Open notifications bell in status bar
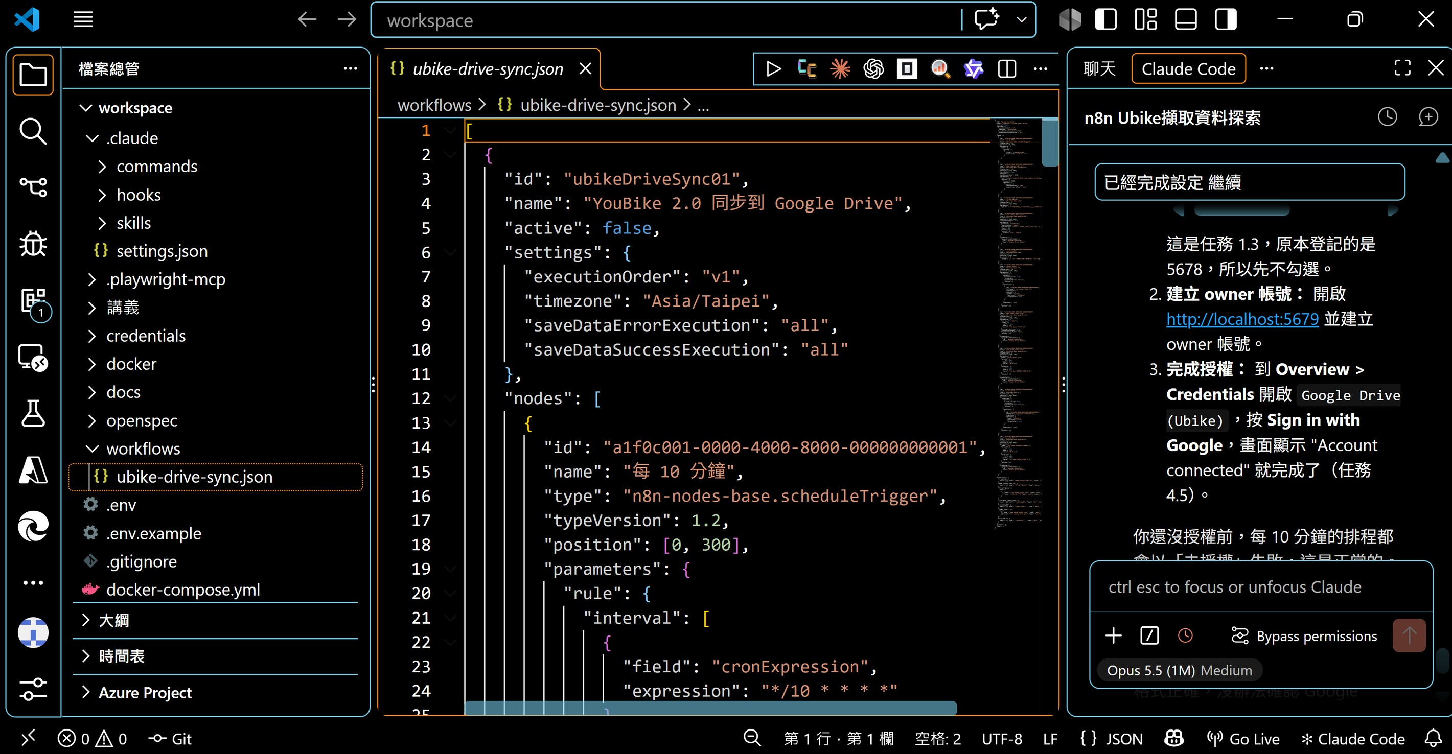This screenshot has height=754, width=1452. tap(1433, 738)
